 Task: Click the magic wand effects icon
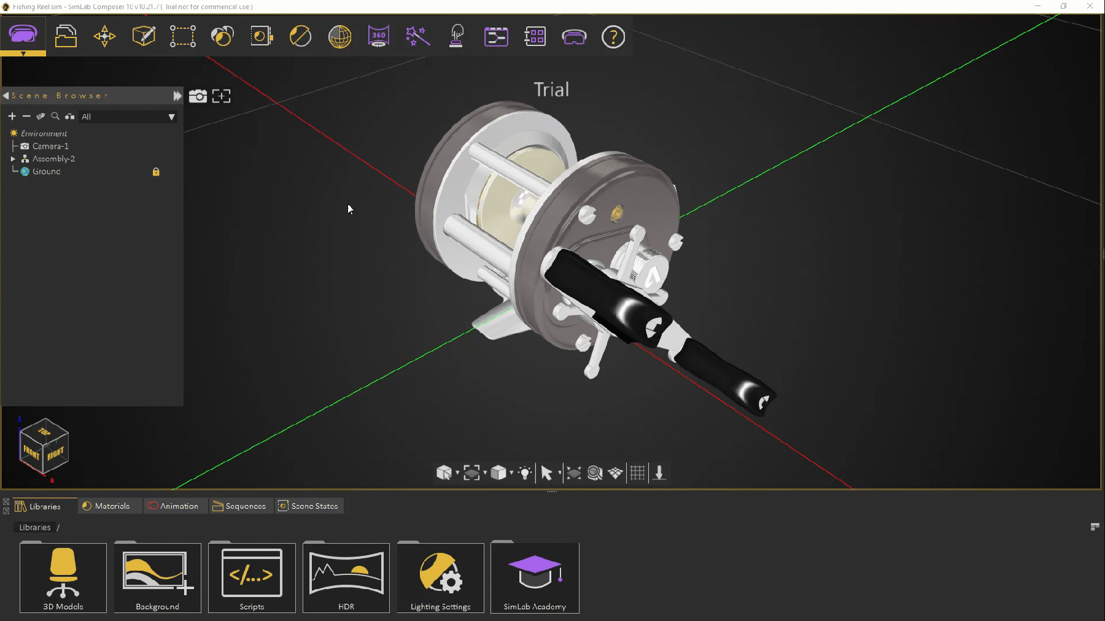tap(417, 36)
